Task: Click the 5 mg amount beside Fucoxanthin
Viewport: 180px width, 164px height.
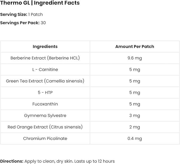Action: 135,104
